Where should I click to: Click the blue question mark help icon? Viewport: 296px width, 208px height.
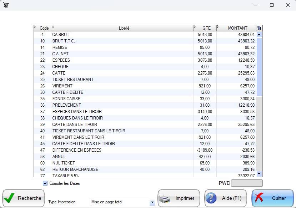211,198
